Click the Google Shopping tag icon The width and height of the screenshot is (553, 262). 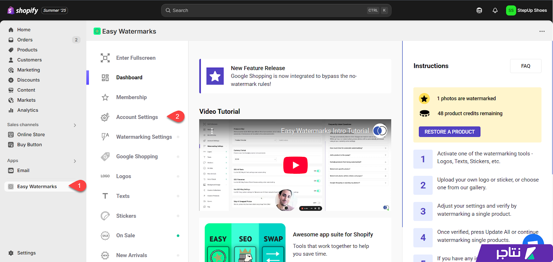pos(105,157)
